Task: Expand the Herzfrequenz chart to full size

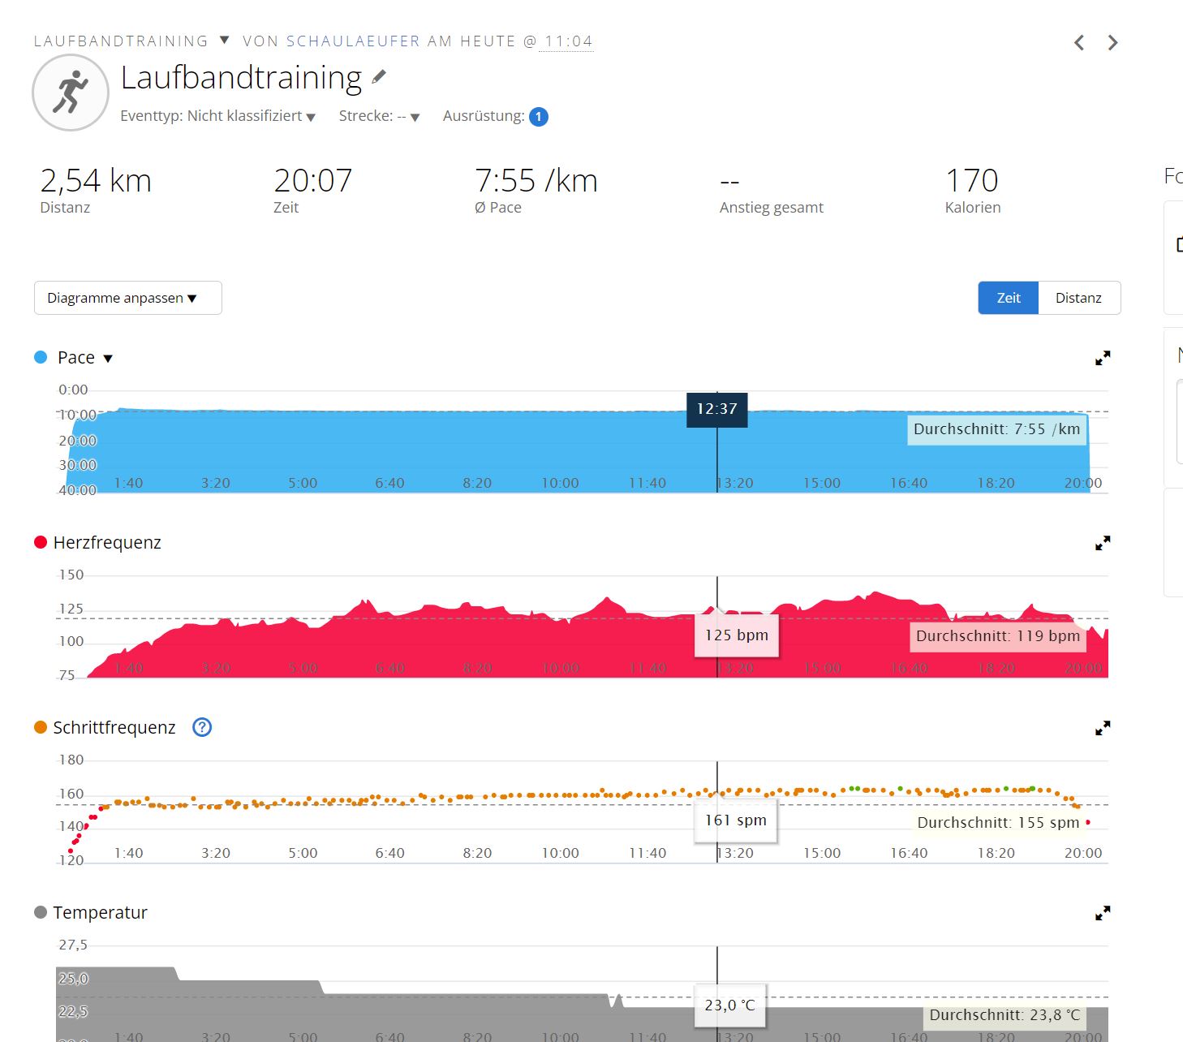Action: pos(1103,543)
